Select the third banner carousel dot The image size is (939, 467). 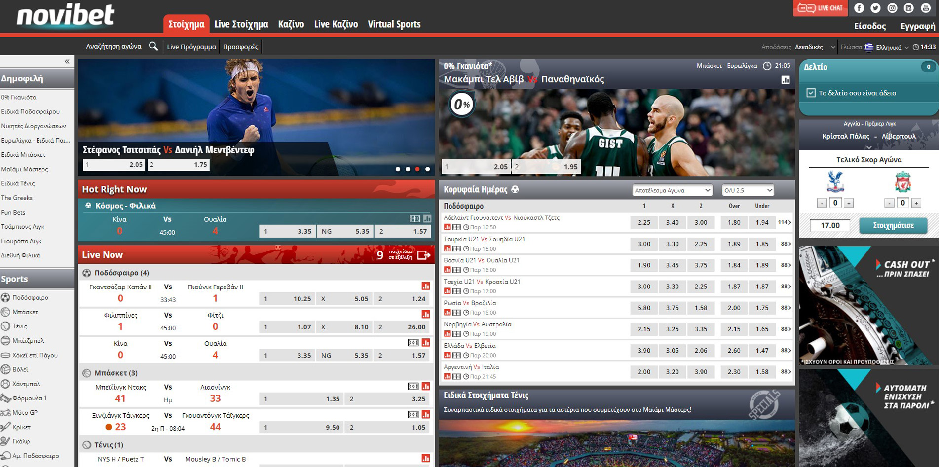(417, 169)
